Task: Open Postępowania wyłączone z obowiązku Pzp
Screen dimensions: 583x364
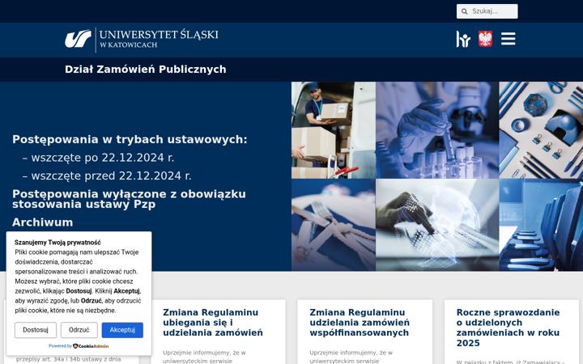Action: (129, 199)
